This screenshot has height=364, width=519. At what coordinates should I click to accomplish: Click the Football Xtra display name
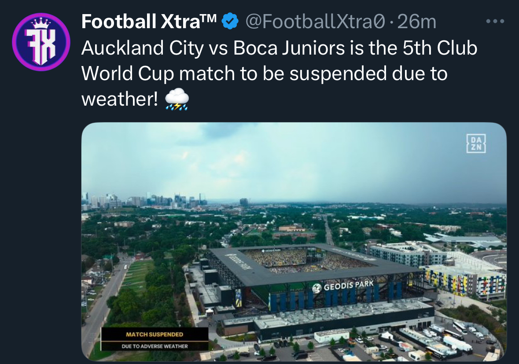pos(149,21)
